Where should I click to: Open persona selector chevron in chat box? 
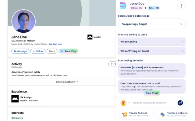(129, 103)
